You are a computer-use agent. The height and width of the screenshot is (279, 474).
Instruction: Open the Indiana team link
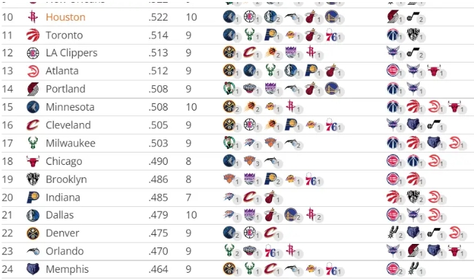(63, 197)
